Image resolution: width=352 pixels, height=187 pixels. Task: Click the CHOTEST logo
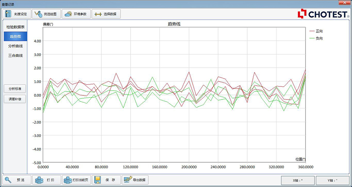point(323,14)
